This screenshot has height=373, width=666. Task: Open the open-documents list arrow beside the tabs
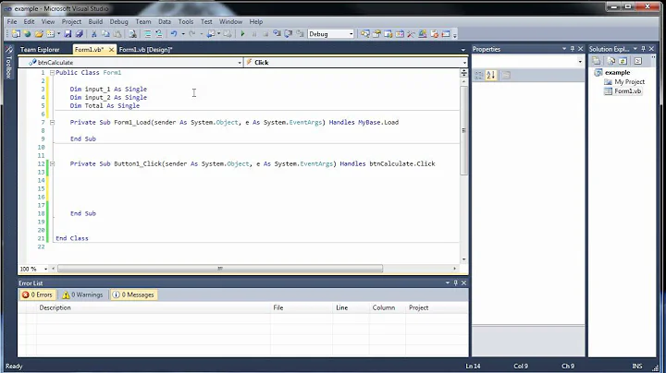tap(463, 50)
